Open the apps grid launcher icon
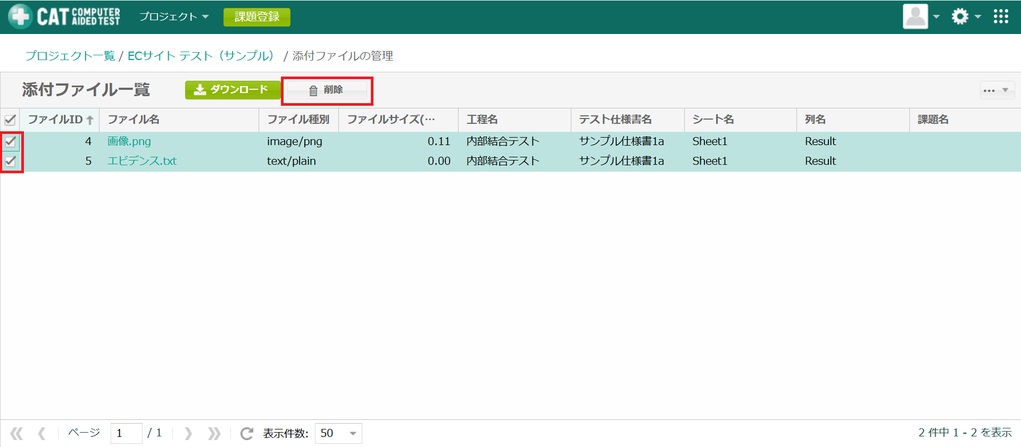 (x=1001, y=16)
